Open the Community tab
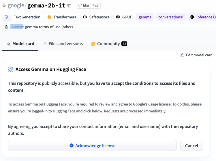Image resolution: width=216 pixels, height=161 pixels. [x=109, y=44]
